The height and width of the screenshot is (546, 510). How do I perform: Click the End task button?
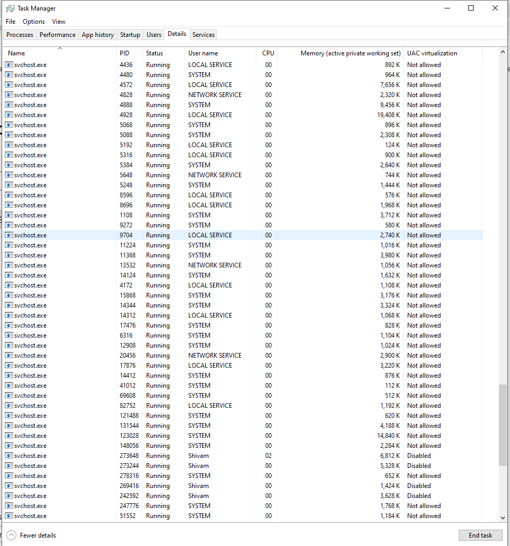(x=480, y=535)
